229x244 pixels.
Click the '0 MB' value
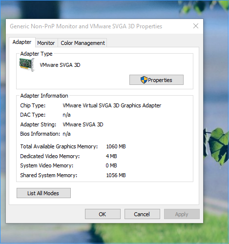[x=111, y=165]
